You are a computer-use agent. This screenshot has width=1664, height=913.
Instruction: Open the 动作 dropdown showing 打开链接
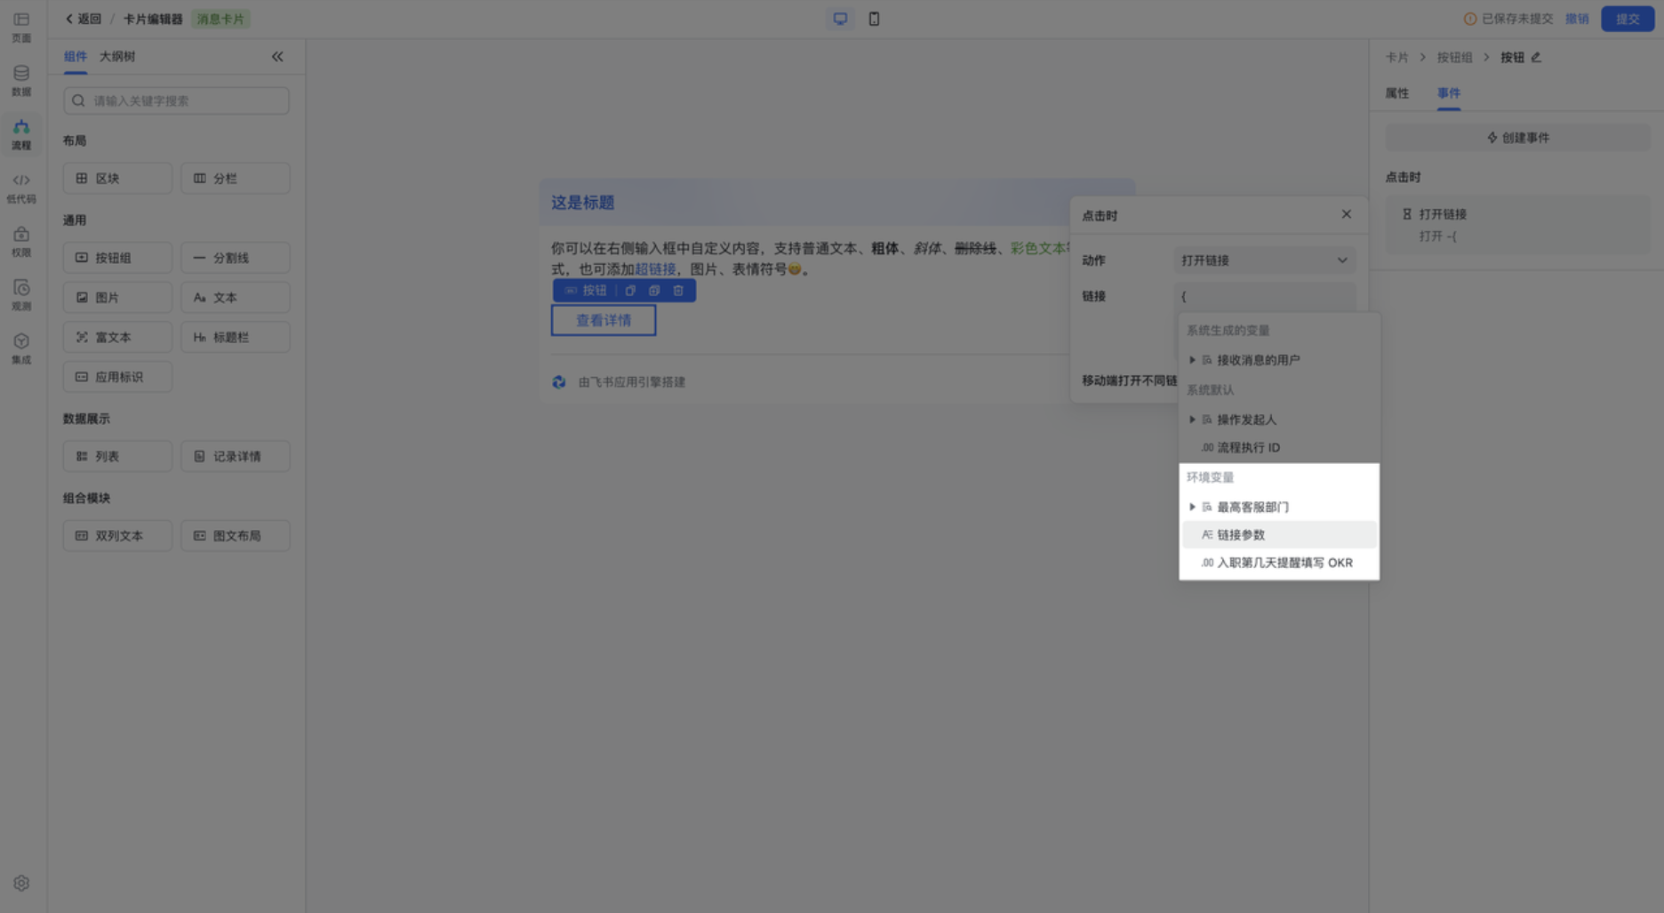pos(1265,260)
